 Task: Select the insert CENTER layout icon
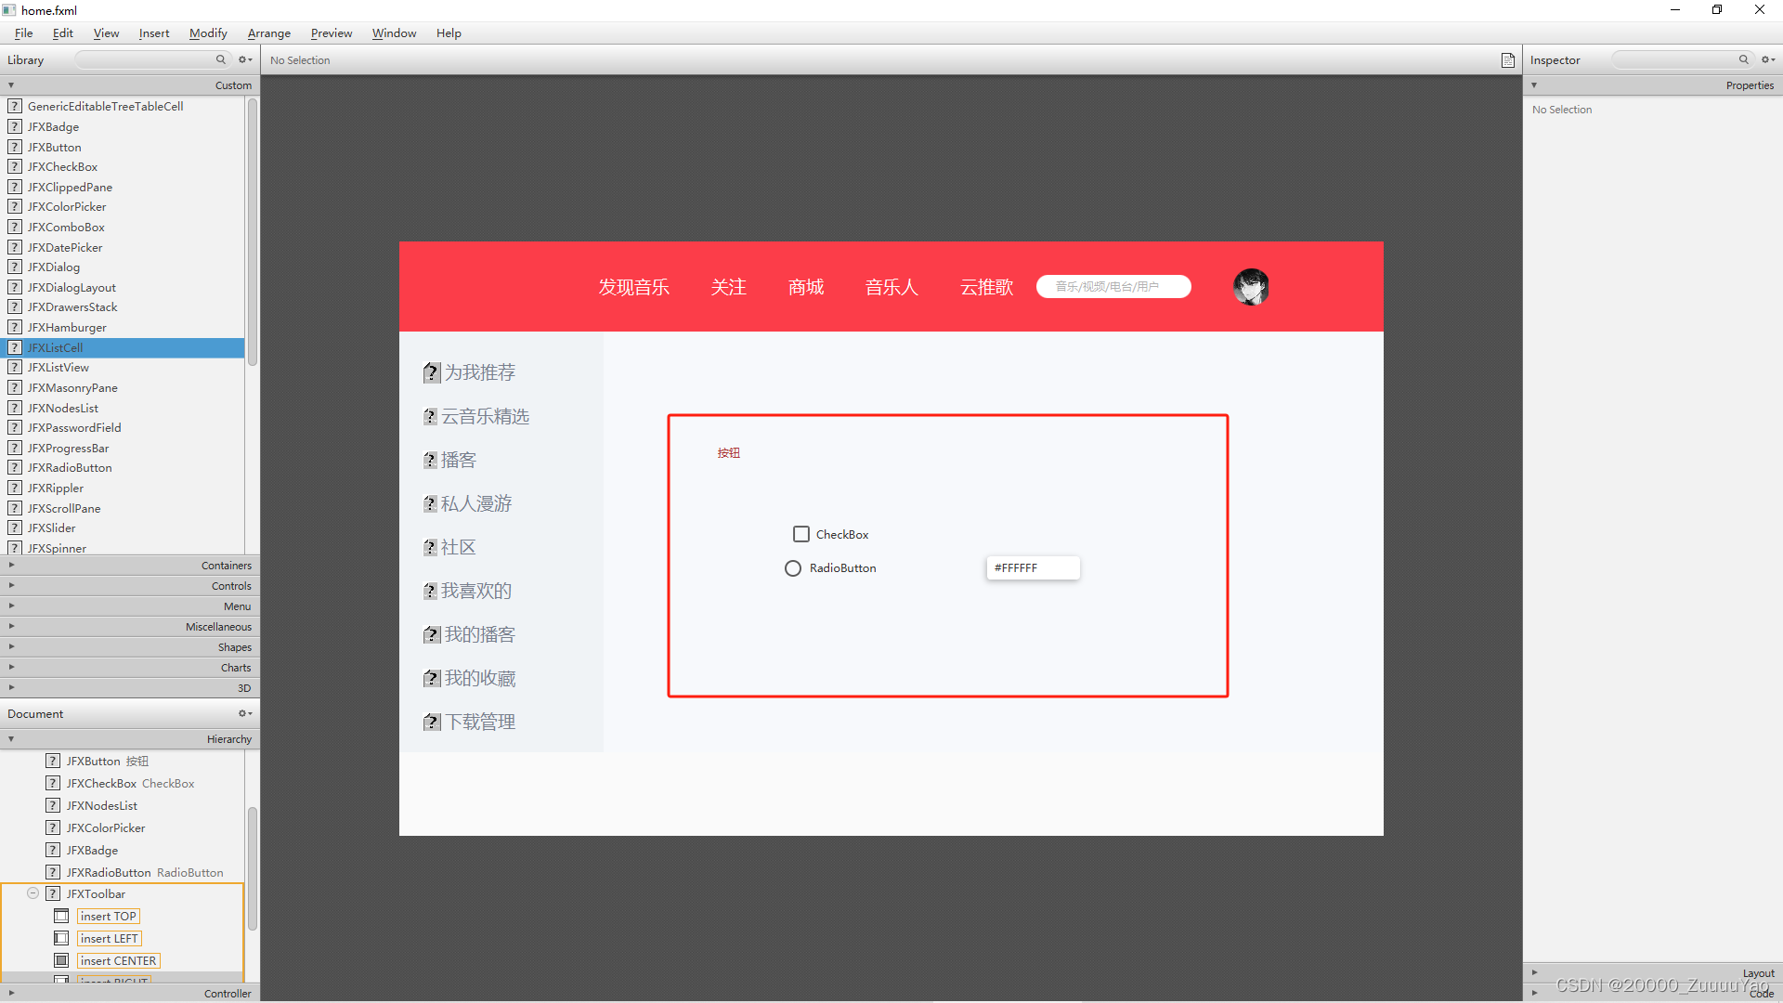tap(61, 960)
